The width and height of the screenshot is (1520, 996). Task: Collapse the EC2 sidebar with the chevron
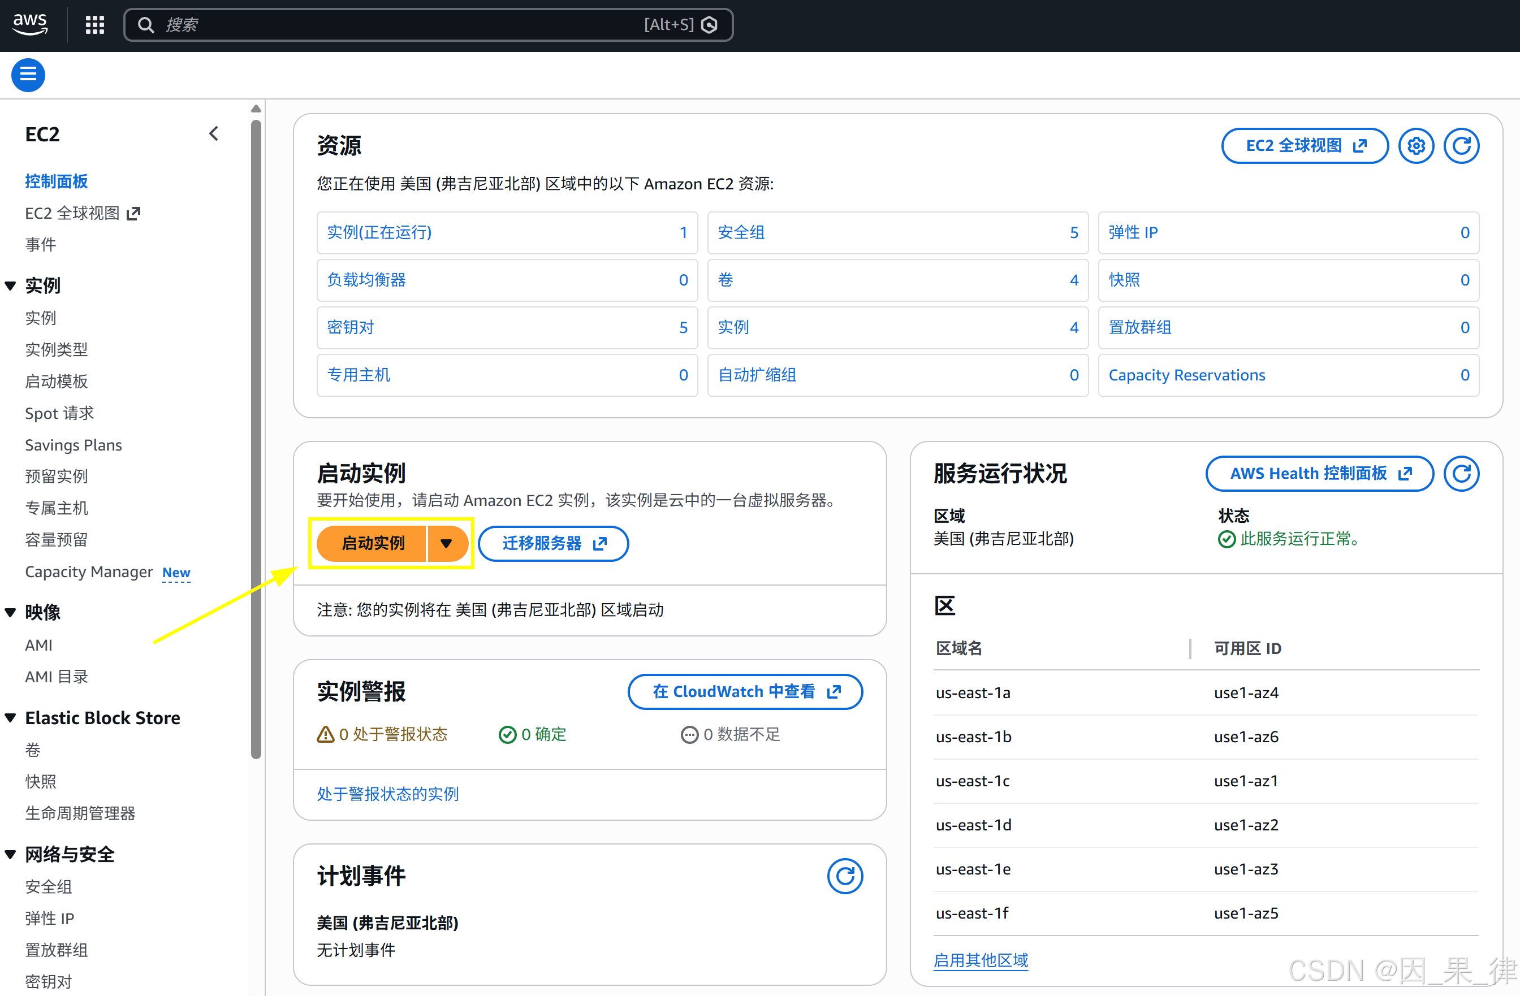point(214,133)
